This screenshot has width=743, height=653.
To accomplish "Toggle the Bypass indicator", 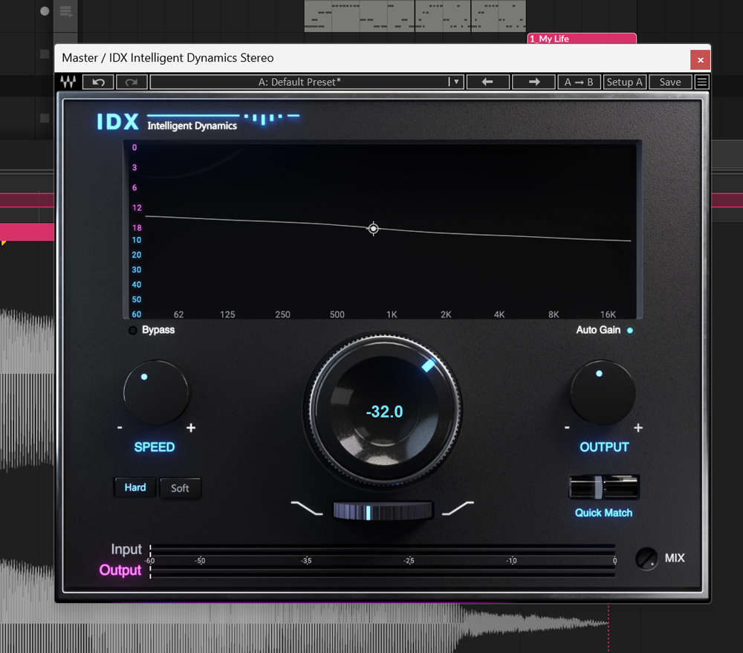I will coord(133,331).
